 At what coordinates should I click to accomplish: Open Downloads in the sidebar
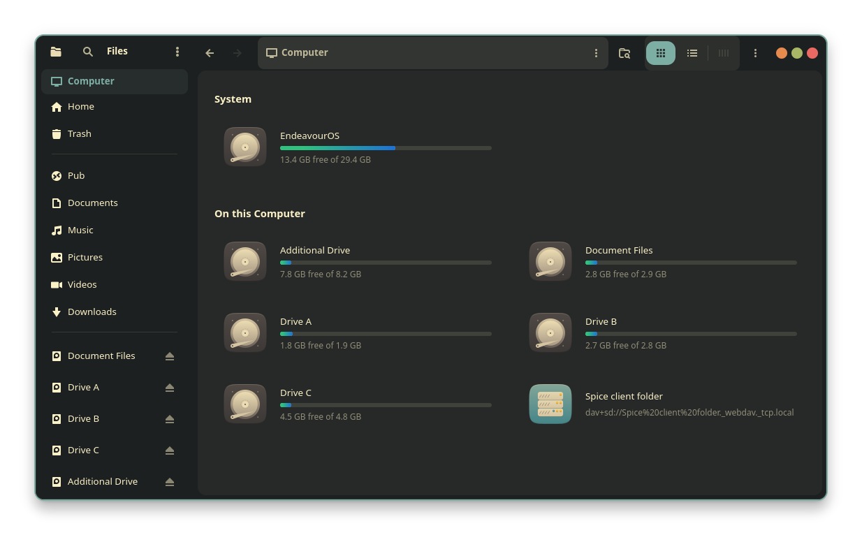coord(115,312)
